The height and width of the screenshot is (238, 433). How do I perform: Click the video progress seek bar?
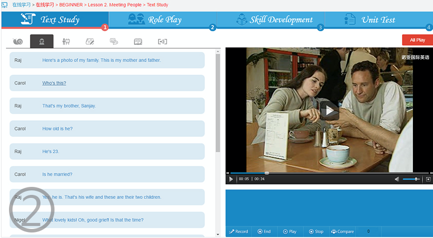325,173
